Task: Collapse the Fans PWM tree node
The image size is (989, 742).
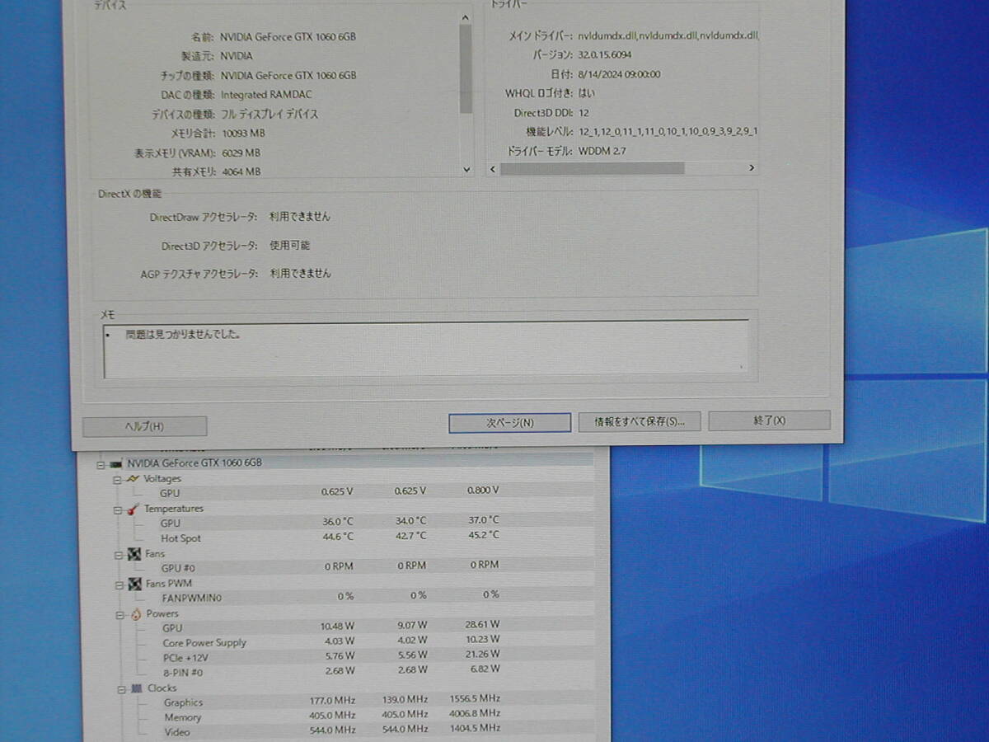Action: (x=118, y=585)
